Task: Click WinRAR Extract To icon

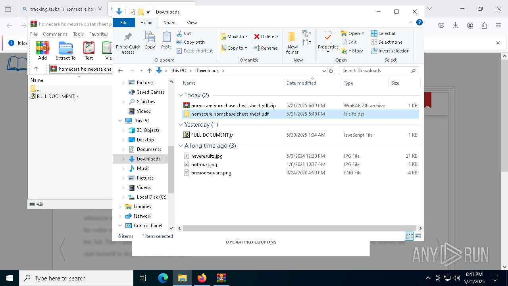Action: 65,51
